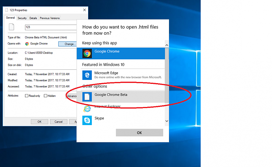Image resolution: width=272 pixels, height=167 pixels.
Task: Cancel the 123 Properties window
Action: [58, 122]
